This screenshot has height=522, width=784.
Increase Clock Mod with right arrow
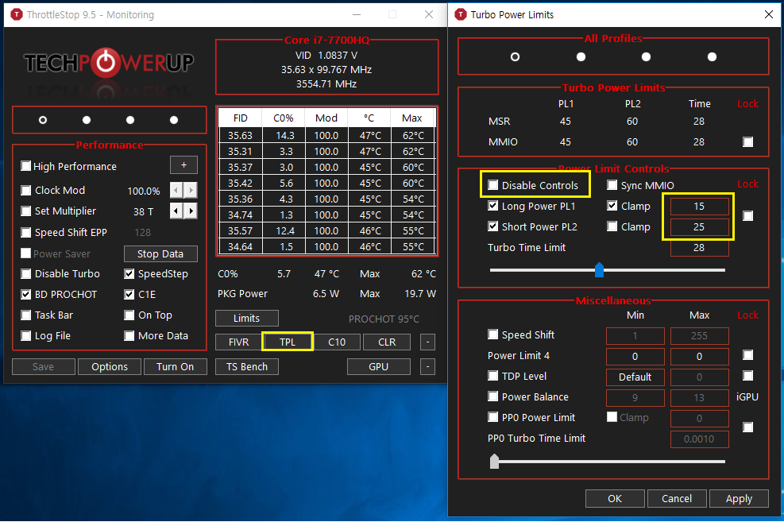pos(191,191)
